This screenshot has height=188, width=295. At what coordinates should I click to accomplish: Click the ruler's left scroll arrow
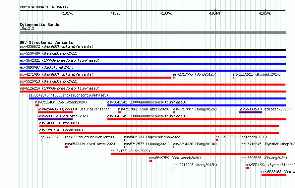point(21,10)
